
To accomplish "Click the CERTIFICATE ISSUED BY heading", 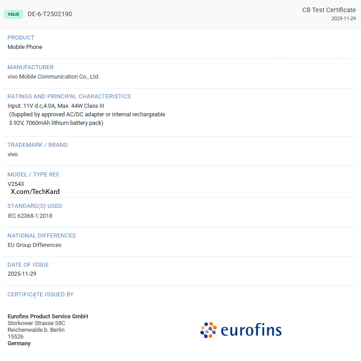I will (41, 295).
